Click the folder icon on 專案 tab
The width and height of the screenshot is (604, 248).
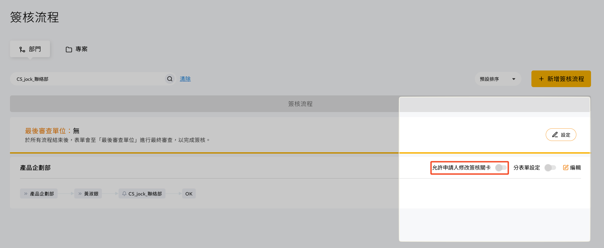click(69, 50)
